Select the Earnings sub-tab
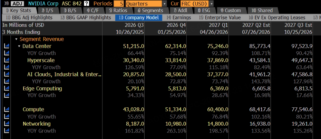 tap(178, 18)
